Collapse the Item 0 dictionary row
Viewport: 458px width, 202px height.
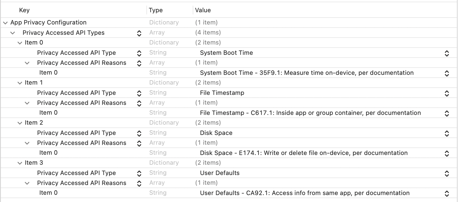click(x=20, y=43)
